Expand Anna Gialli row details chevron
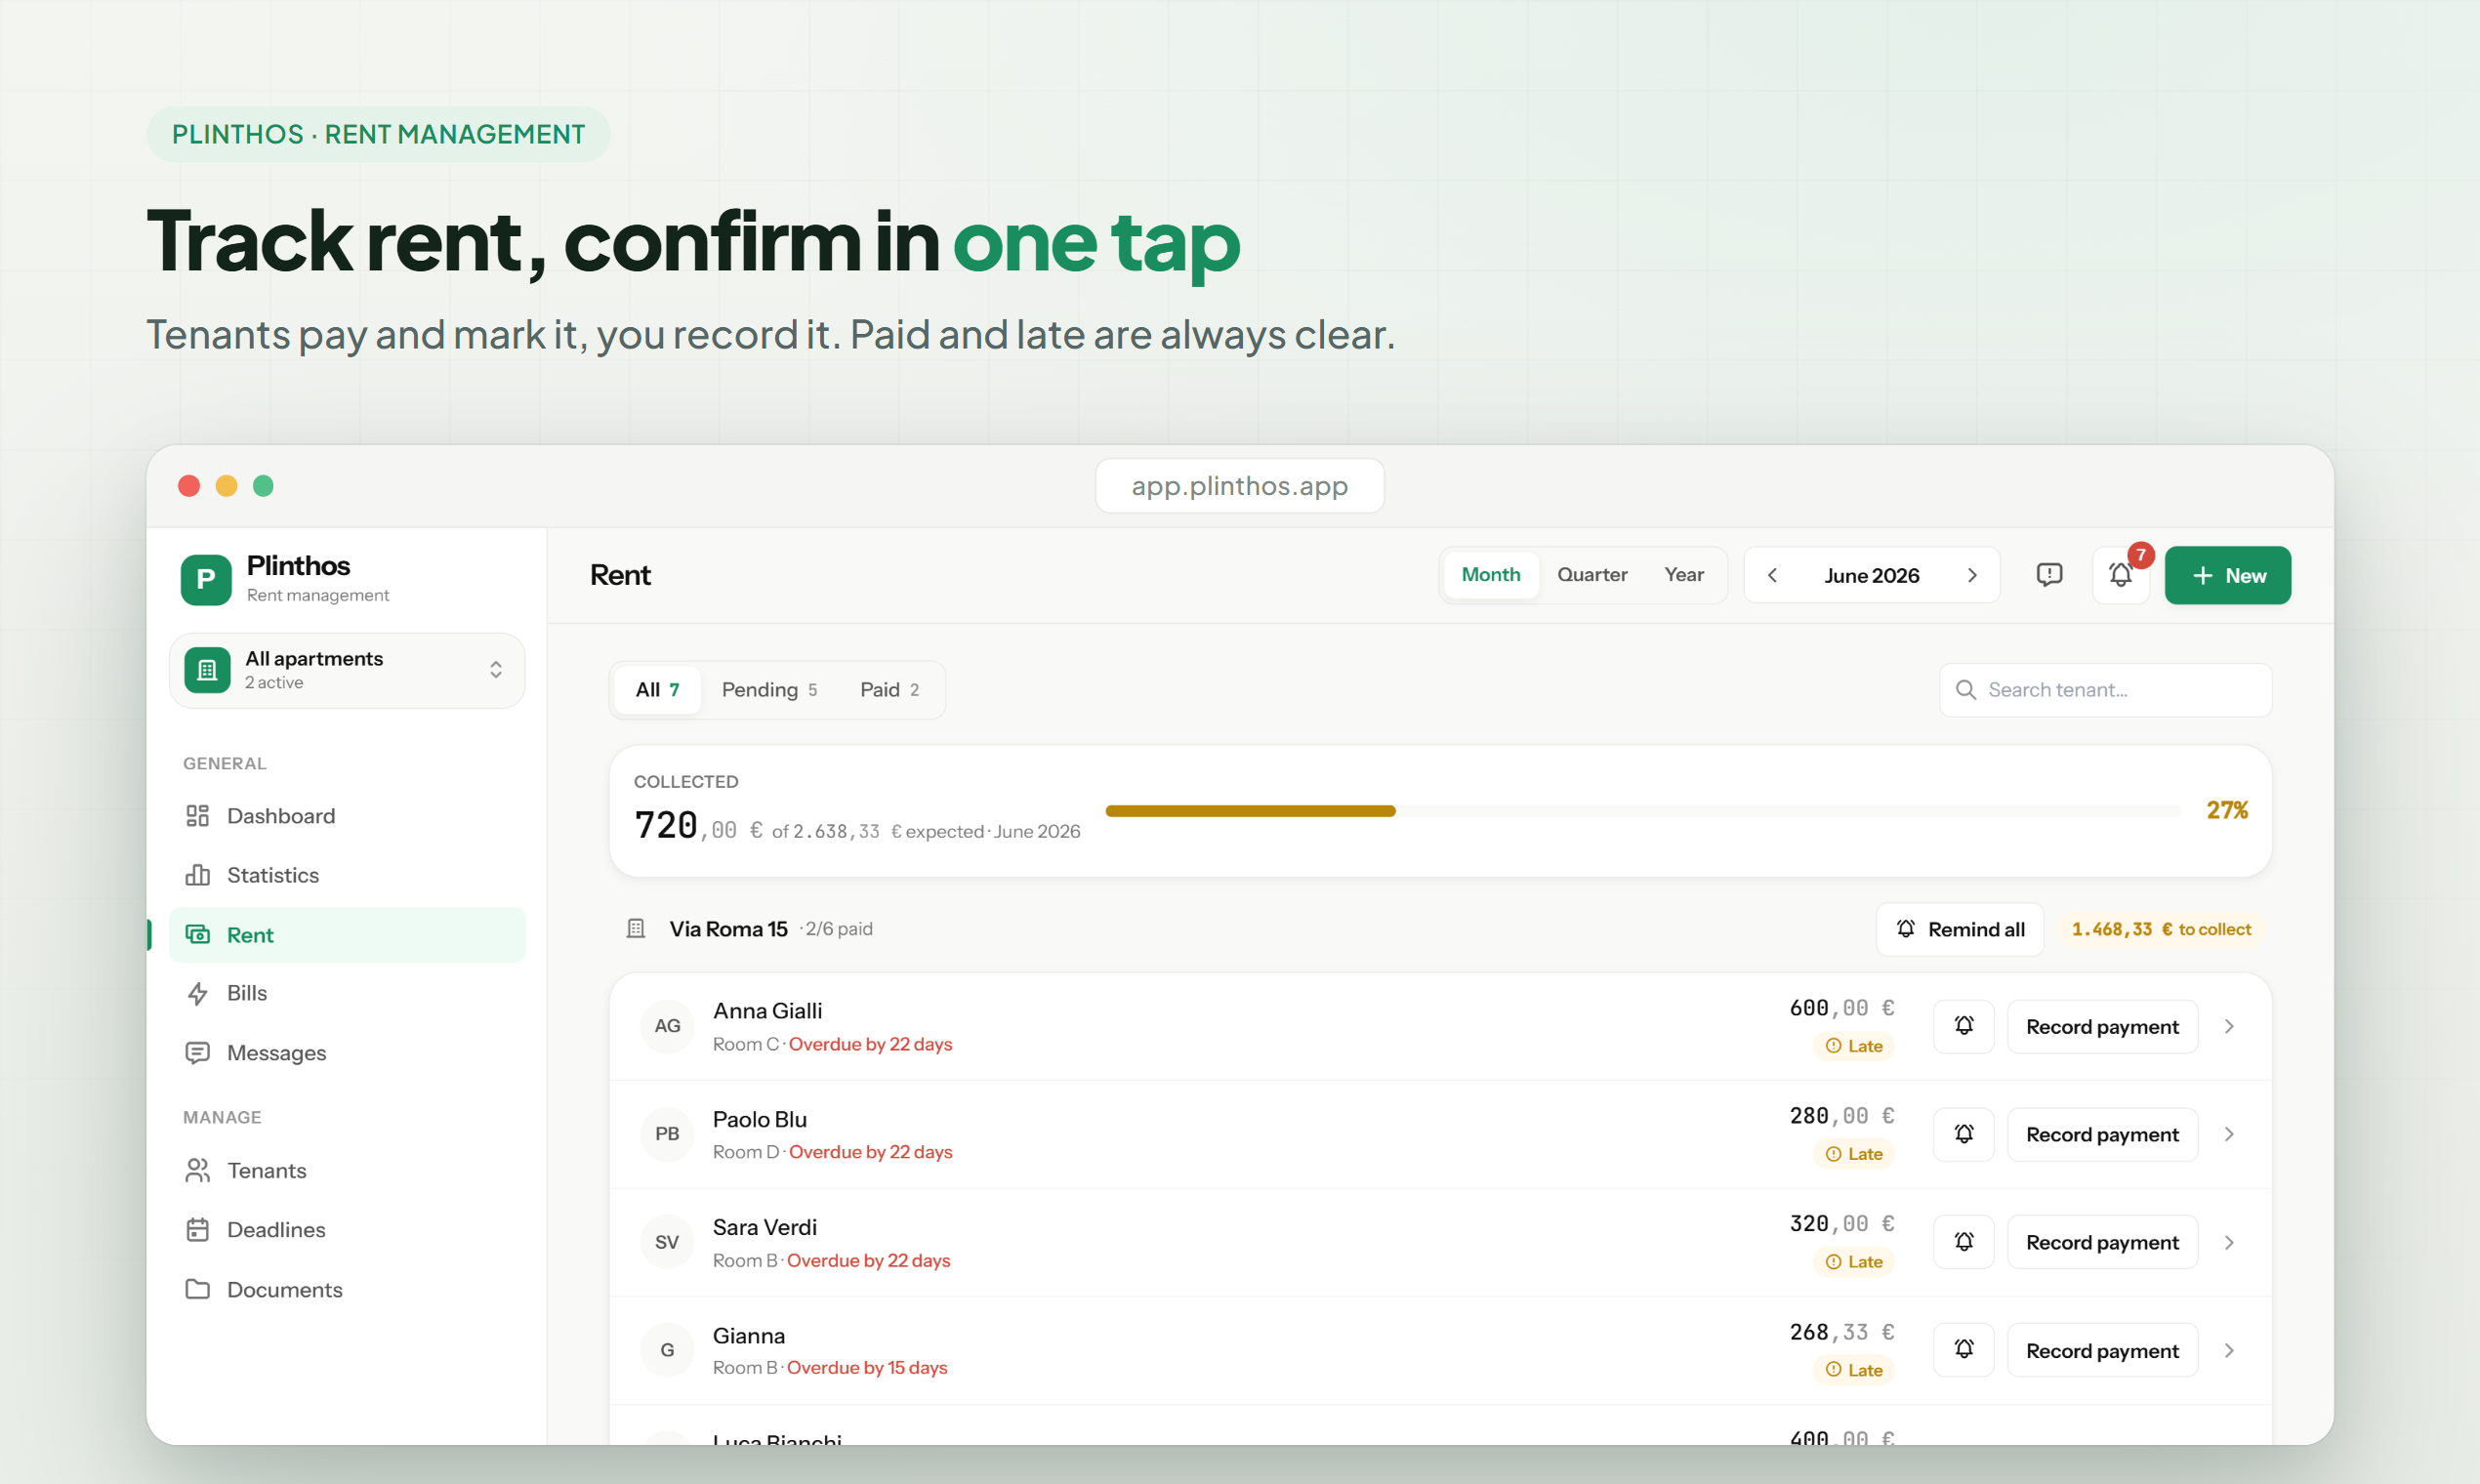 2229,1026
